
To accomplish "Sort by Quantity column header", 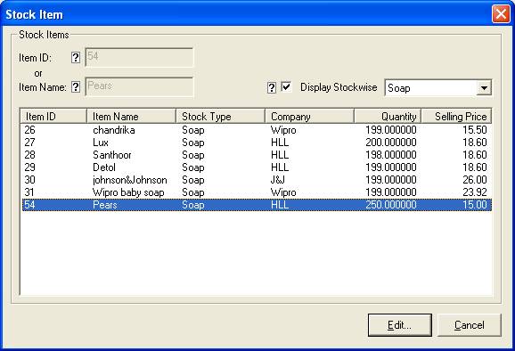I will [x=388, y=116].
